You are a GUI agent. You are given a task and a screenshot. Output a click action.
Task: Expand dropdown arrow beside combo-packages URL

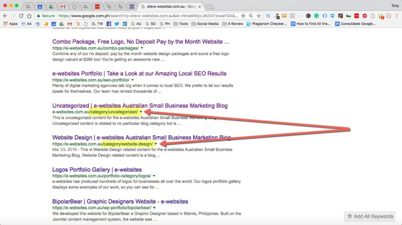click(142, 48)
